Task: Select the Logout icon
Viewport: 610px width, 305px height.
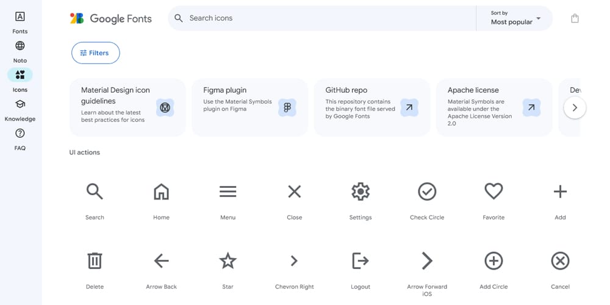Action: click(x=361, y=260)
